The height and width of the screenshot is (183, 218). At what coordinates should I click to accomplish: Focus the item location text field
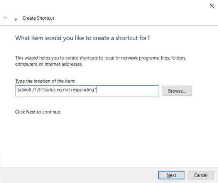(x=87, y=91)
